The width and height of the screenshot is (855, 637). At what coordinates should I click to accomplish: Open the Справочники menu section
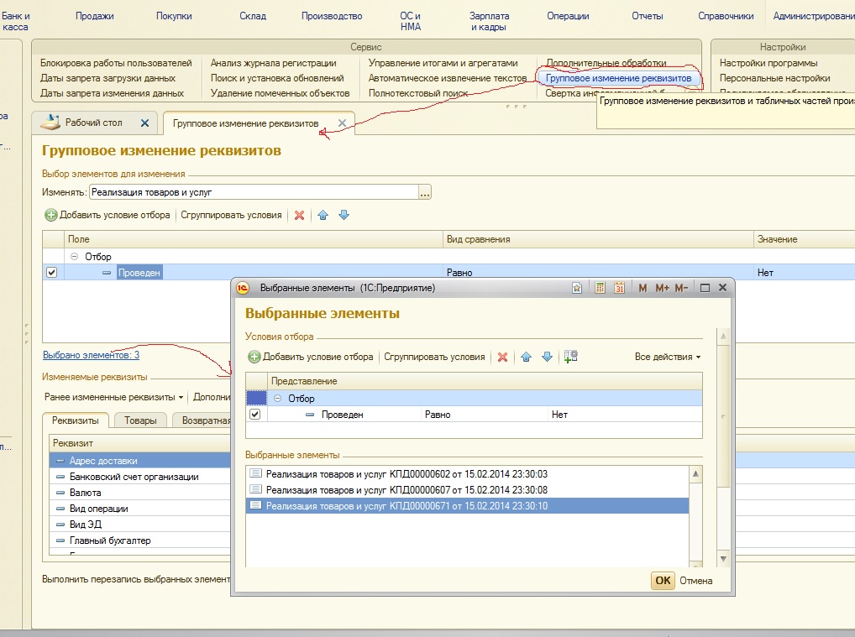726,16
